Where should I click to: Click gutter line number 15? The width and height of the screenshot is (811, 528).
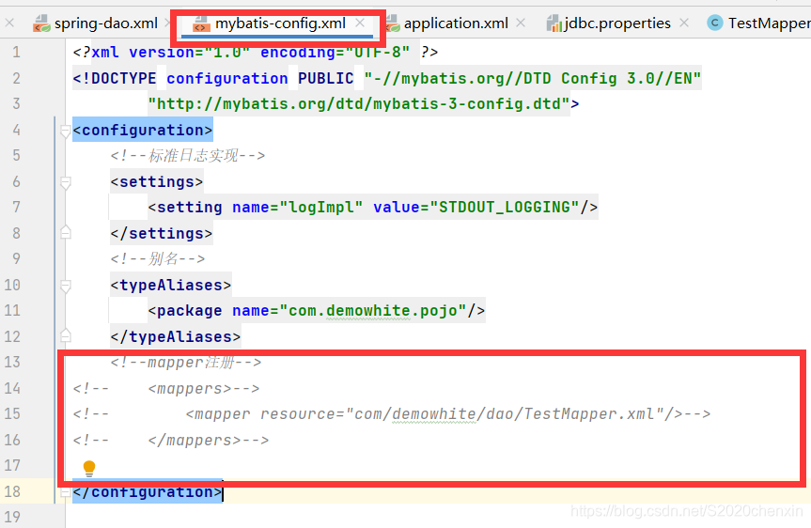(12, 414)
